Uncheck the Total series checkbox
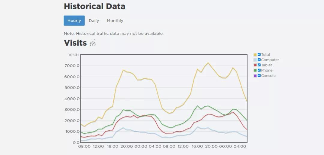The image size is (324, 155). [259, 55]
